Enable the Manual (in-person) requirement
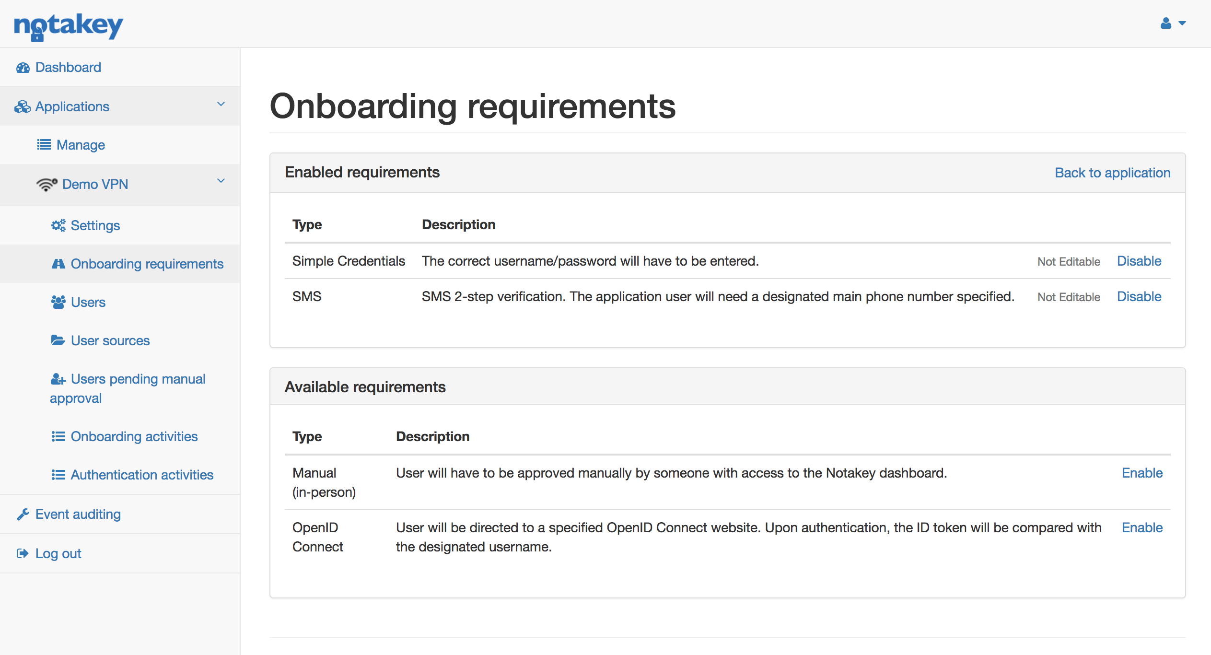This screenshot has width=1211, height=655. pyautogui.click(x=1142, y=473)
